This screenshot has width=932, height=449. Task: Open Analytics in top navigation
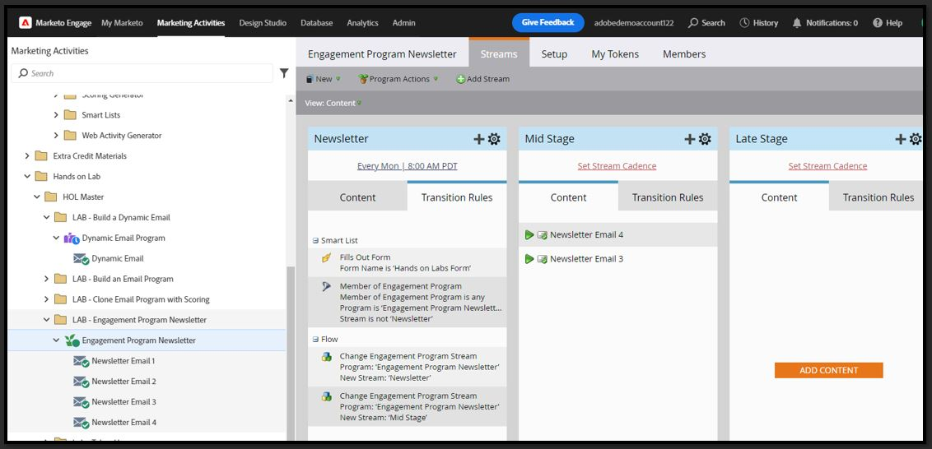pos(362,23)
